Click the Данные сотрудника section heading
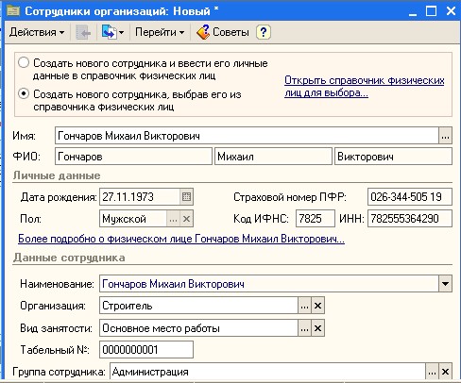Viewport: 461px width, 383px height. coord(69,258)
